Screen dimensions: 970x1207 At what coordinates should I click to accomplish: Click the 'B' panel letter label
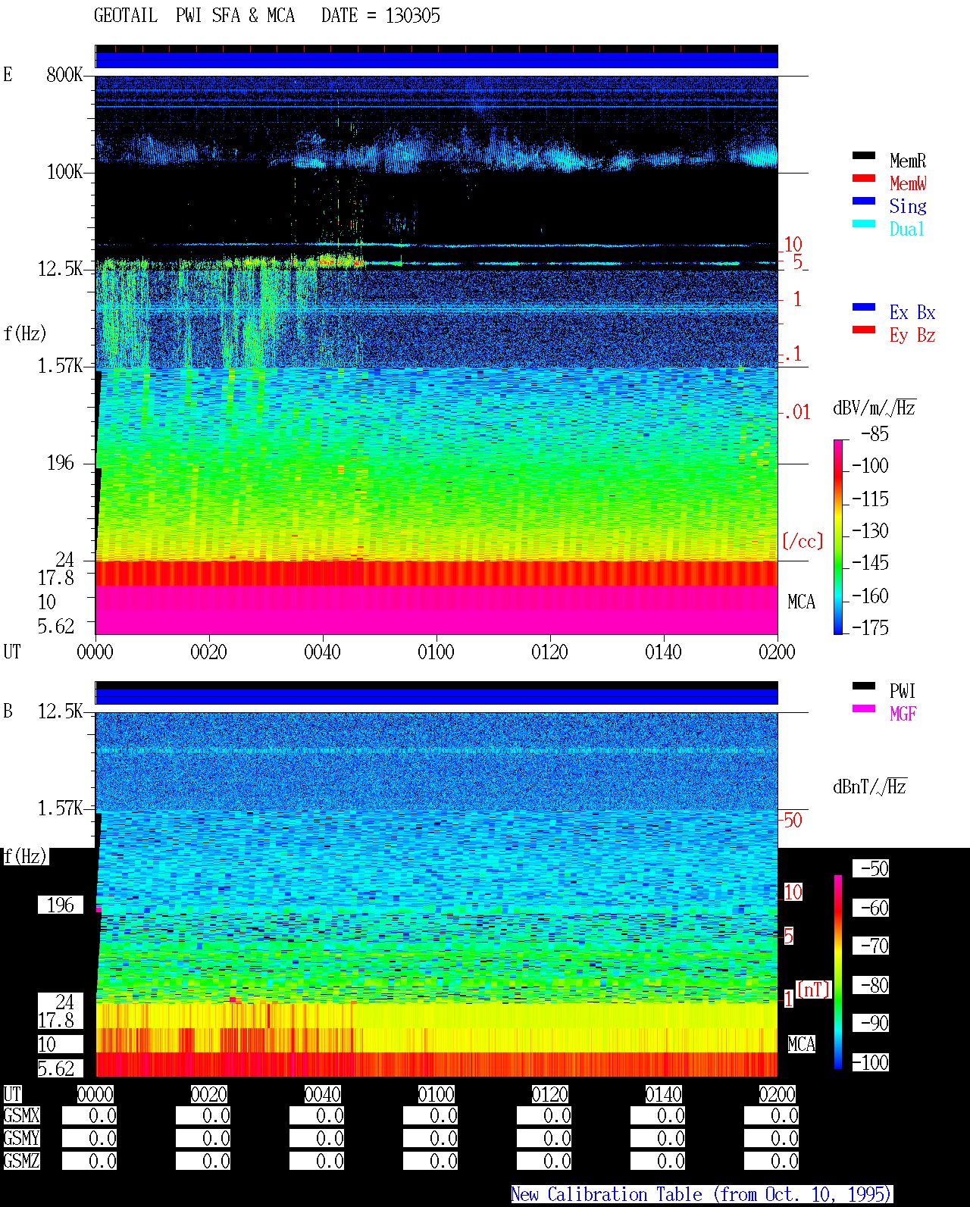8,711
